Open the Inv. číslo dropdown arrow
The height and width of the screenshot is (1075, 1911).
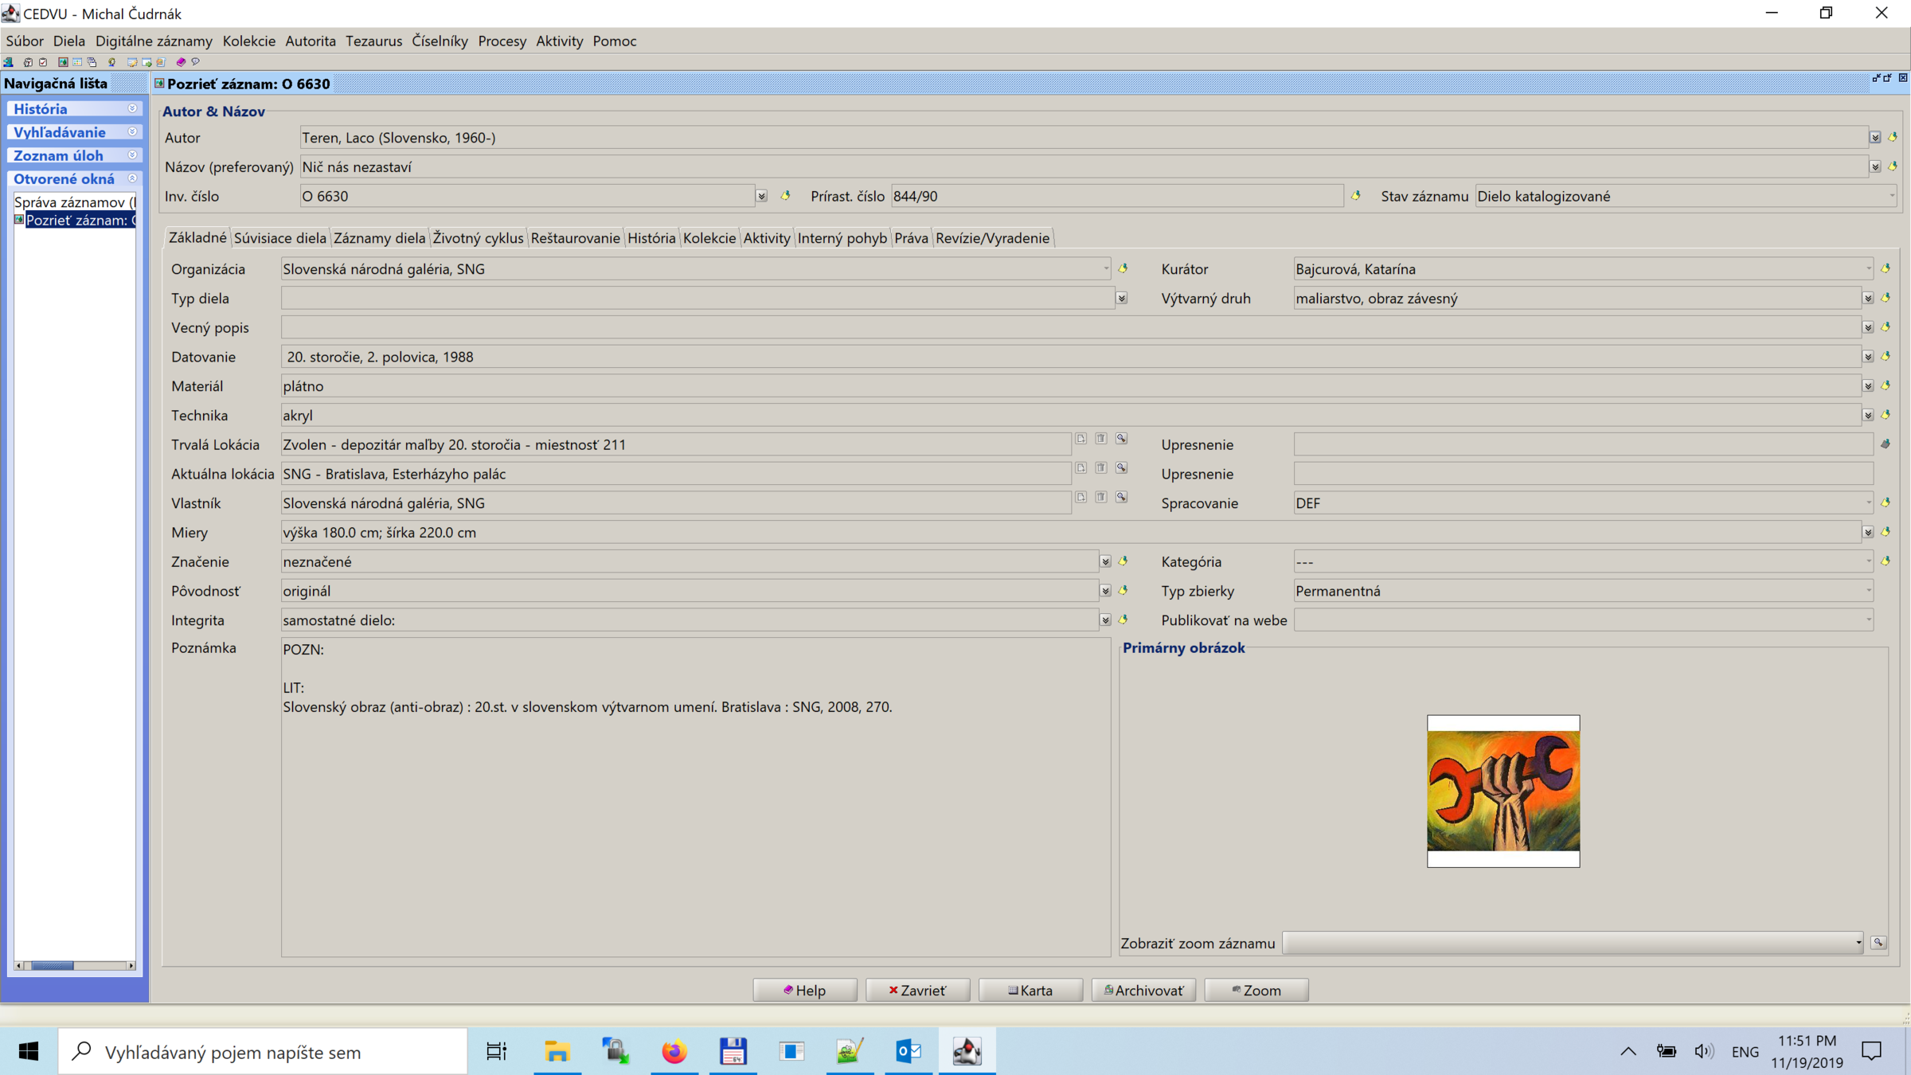tap(761, 196)
